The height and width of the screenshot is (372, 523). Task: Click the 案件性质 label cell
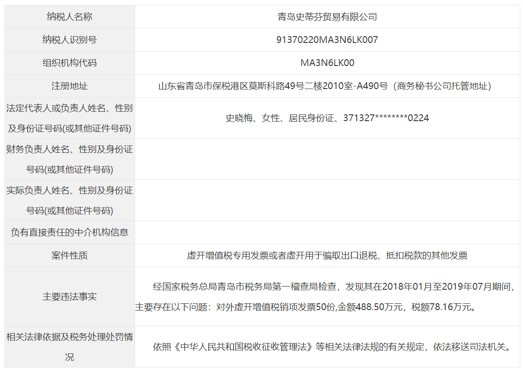coord(70,255)
